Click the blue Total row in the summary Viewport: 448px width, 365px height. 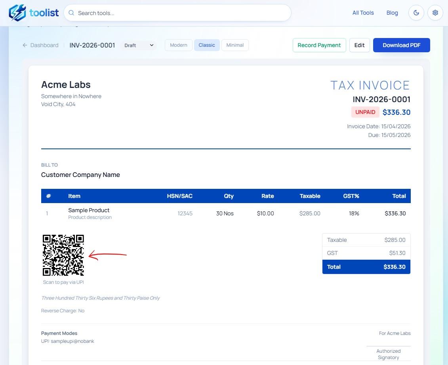[366, 266]
